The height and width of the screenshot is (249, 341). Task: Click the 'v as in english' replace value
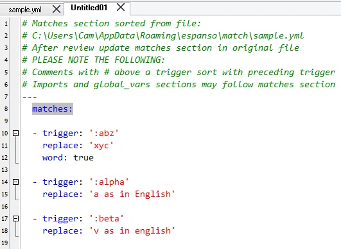[132, 230]
